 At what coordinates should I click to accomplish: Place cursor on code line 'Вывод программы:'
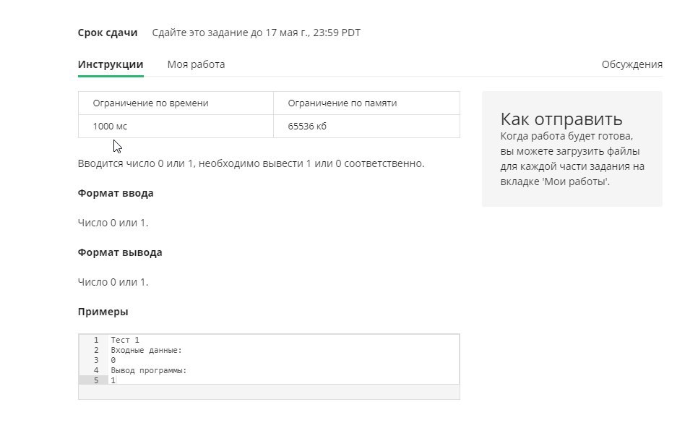click(149, 370)
